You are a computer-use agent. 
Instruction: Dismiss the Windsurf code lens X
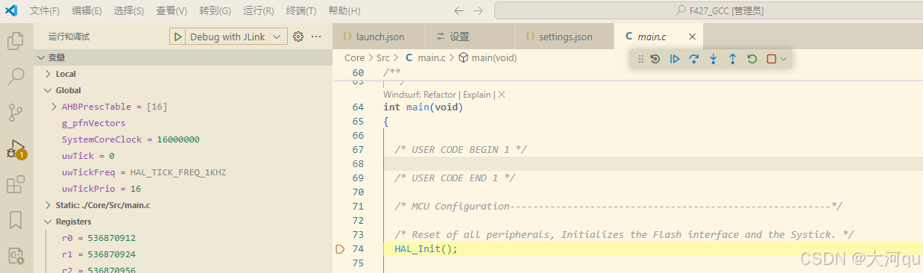coord(502,95)
